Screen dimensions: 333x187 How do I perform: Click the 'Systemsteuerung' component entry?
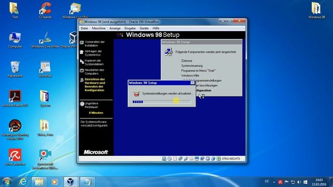pyautogui.click(x=192, y=66)
